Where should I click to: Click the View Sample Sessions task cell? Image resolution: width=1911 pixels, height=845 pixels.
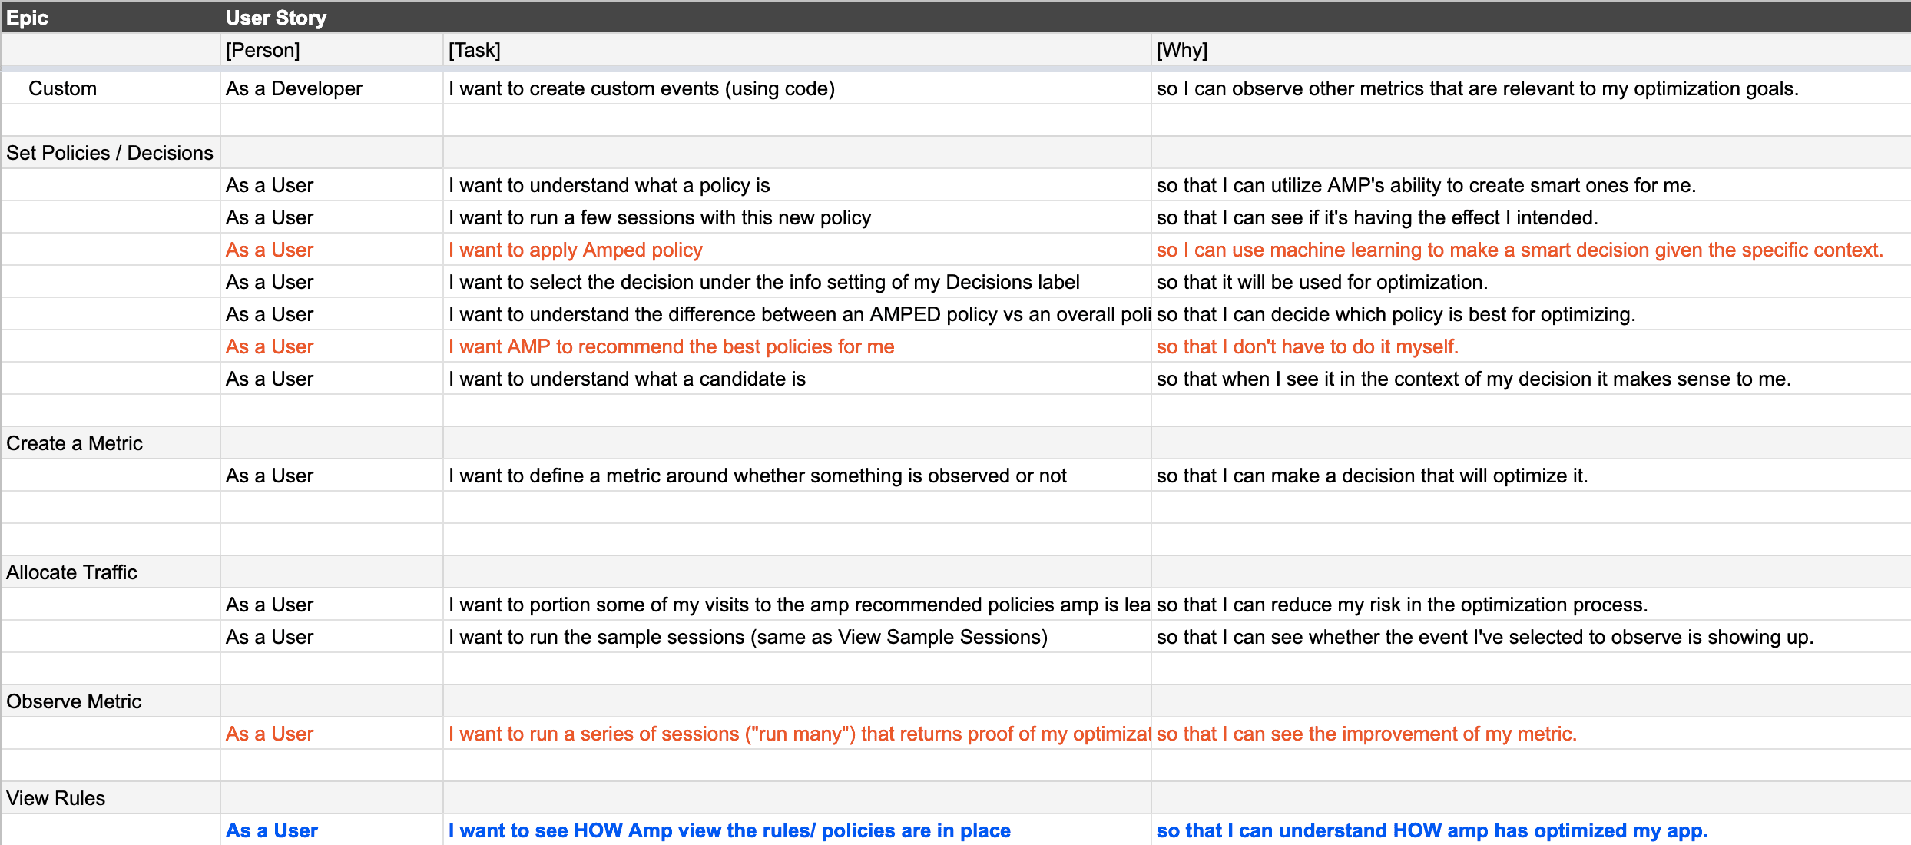[x=797, y=637]
